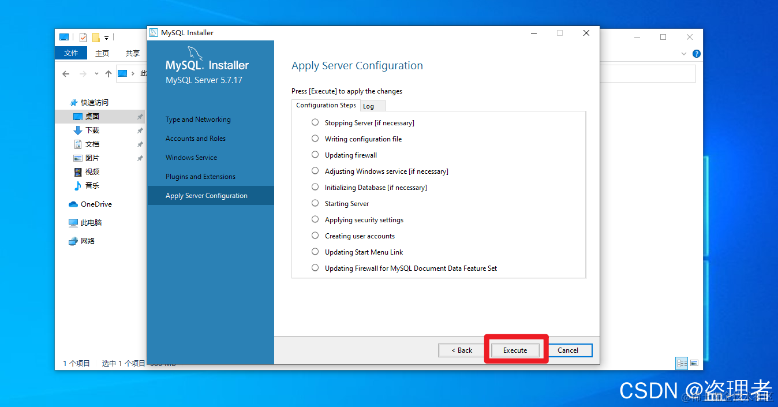Click the pin icon next to 下载
The height and width of the screenshot is (407, 778).
coord(140,130)
